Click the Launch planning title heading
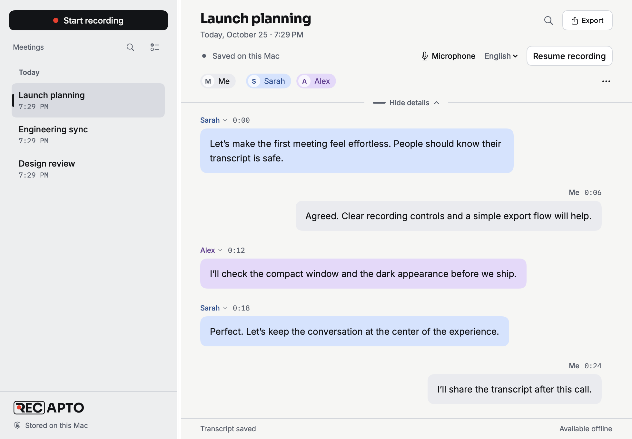Image resolution: width=632 pixels, height=439 pixels. (x=256, y=18)
